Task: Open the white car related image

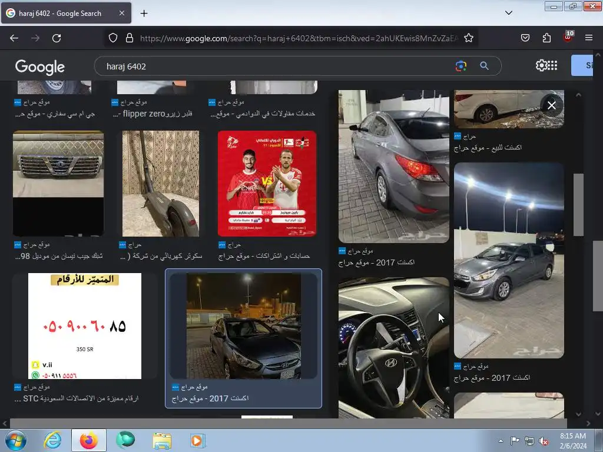Action: [509, 109]
